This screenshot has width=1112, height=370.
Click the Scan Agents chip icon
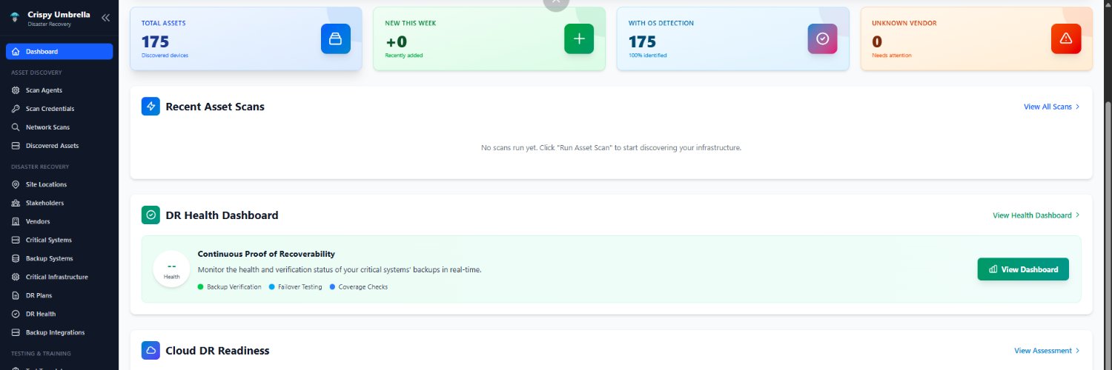pyautogui.click(x=16, y=90)
